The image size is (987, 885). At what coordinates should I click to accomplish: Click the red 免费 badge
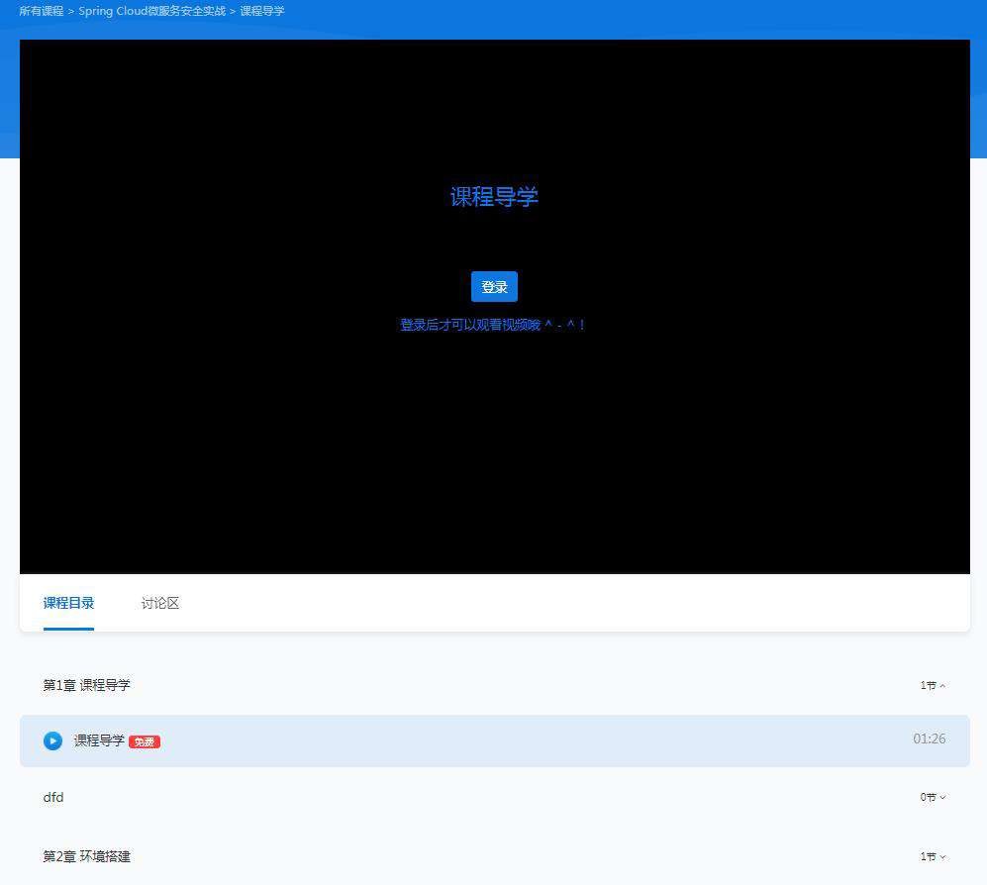coord(145,742)
